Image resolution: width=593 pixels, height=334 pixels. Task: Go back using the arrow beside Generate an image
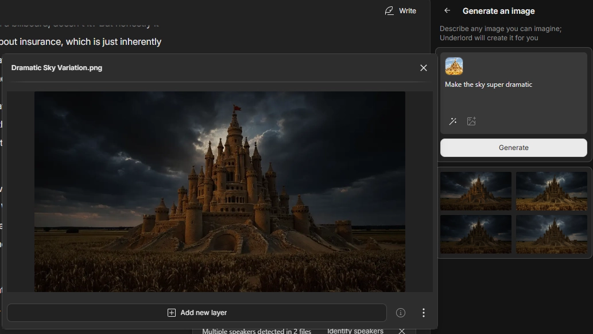[447, 11]
